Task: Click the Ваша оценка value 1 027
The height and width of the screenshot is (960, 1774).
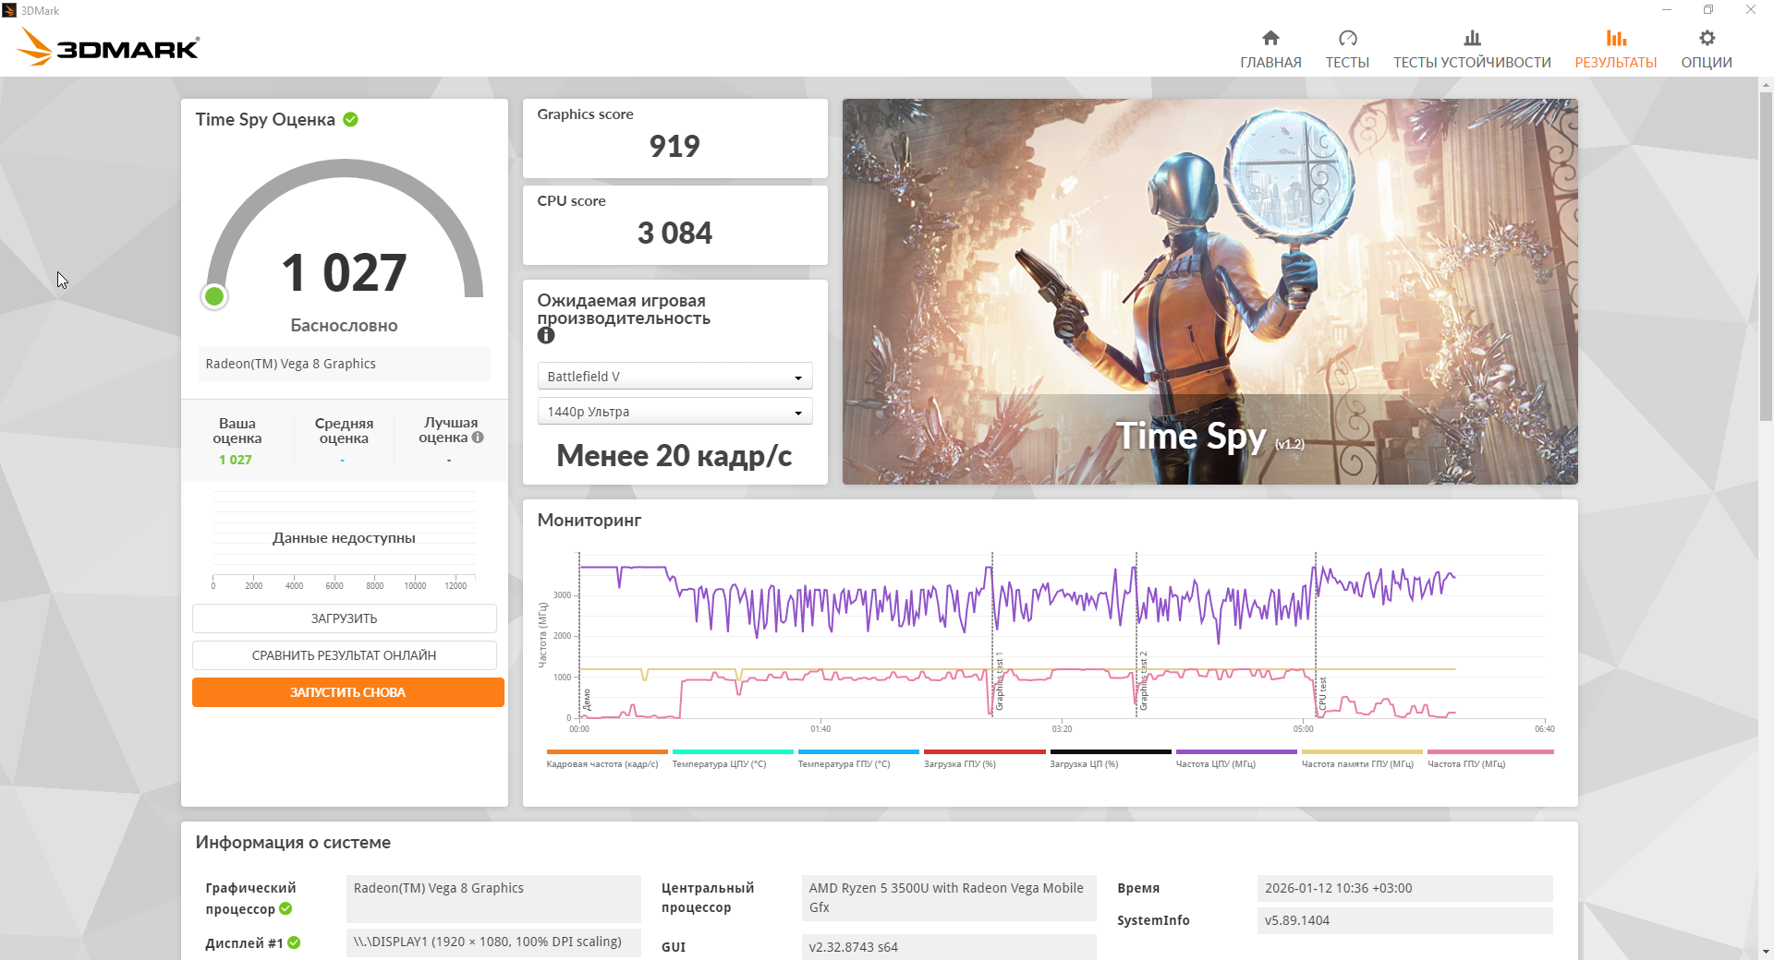Action: tap(236, 460)
